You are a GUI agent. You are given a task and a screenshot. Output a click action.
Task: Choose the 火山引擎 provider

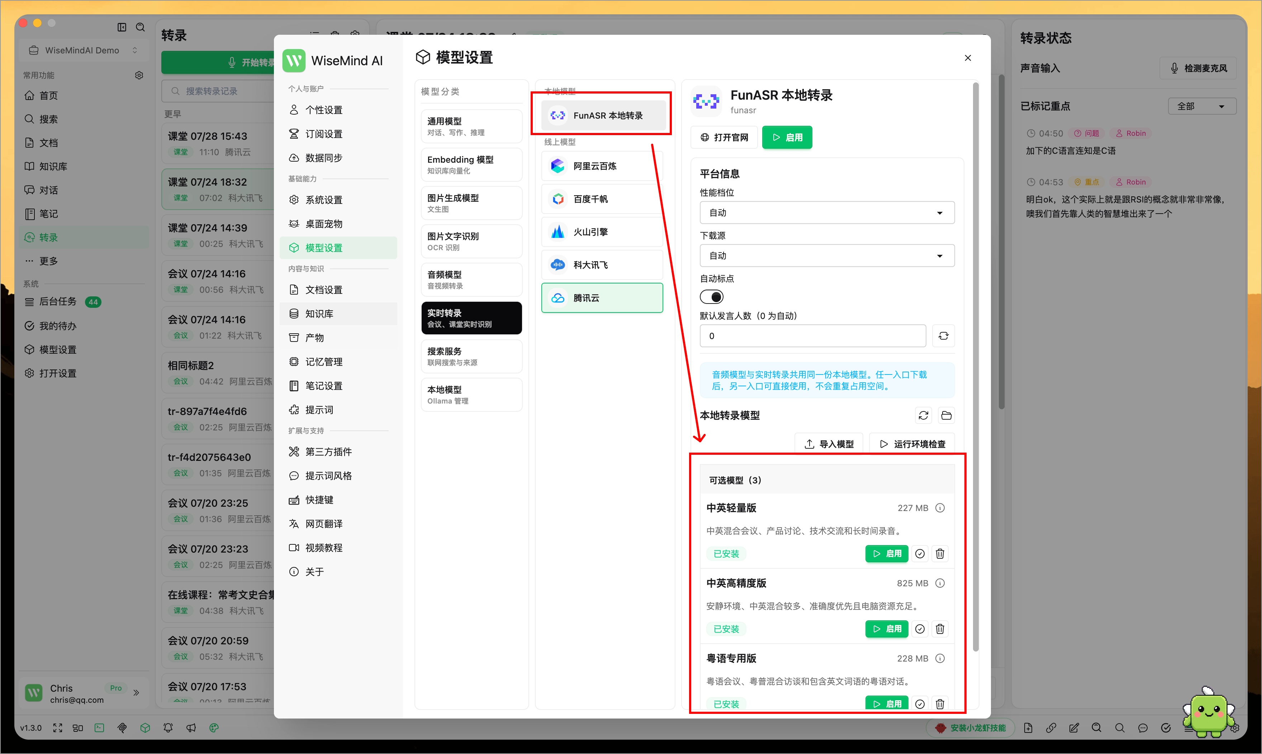tap(602, 232)
